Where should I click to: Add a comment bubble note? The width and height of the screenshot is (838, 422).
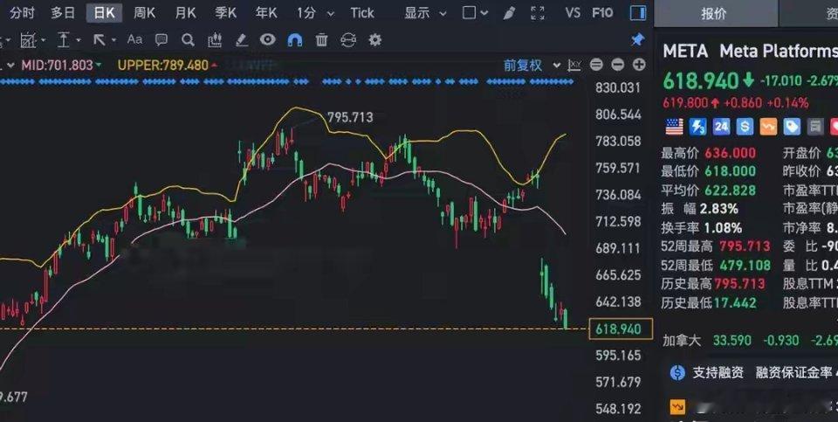click(161, 39)
